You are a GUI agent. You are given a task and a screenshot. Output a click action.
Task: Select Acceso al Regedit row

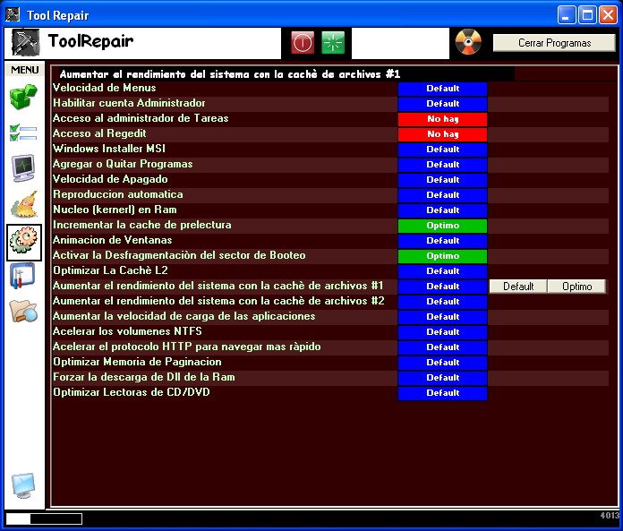[99, 133]
